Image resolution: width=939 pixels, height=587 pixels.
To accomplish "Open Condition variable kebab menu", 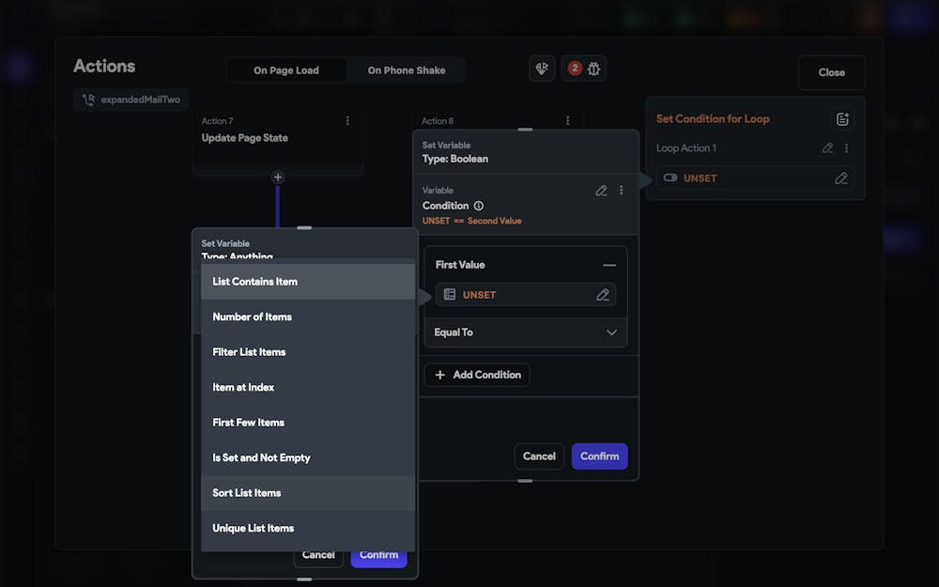I will tap(621, 190).
